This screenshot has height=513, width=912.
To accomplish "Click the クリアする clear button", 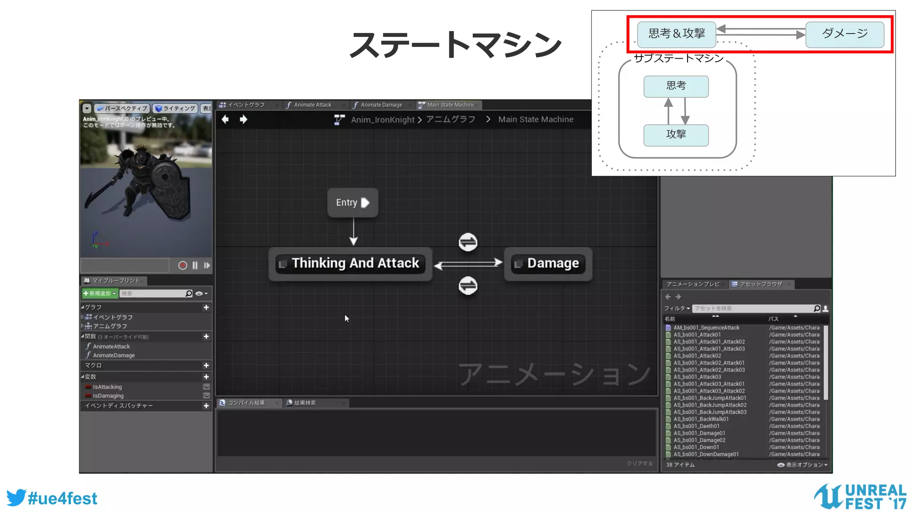I will click(639, 464).
